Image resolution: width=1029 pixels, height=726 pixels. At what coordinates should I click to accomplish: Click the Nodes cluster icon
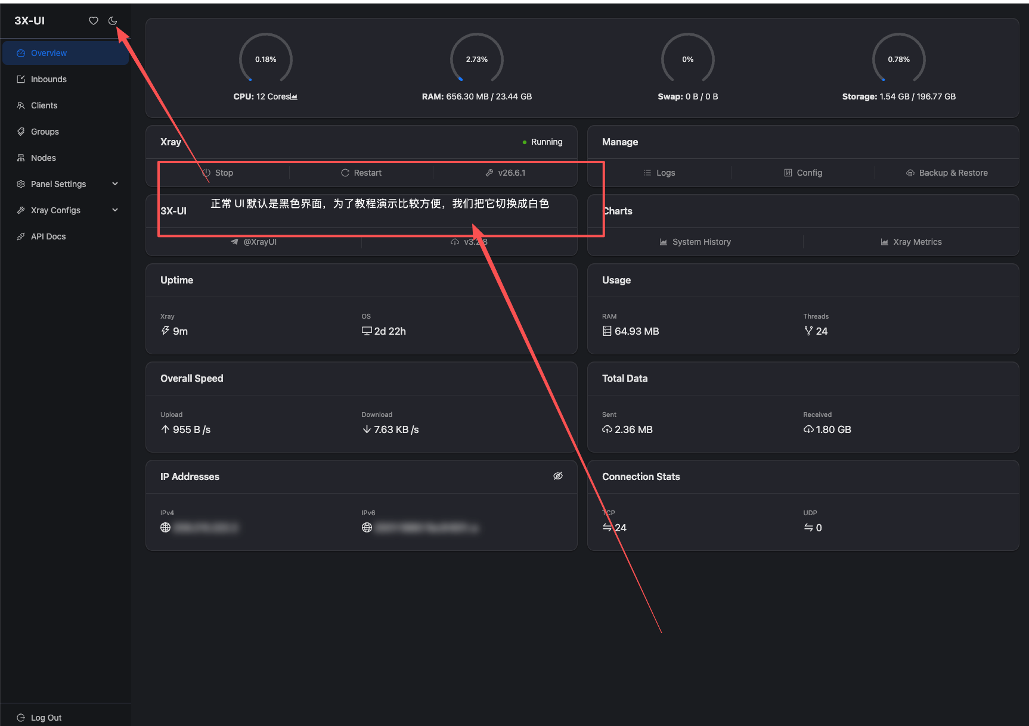pyautogui.click(x=21, y=158)
